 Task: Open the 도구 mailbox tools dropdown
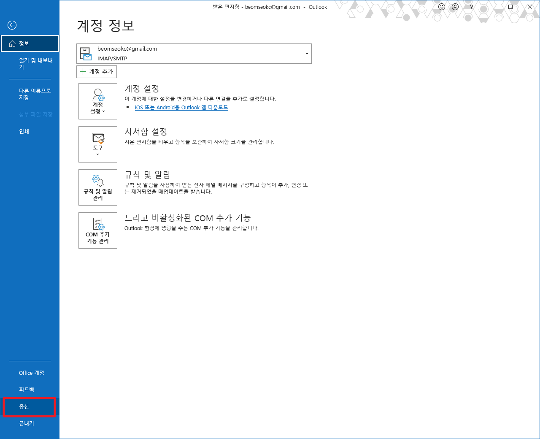coord(98,144)
